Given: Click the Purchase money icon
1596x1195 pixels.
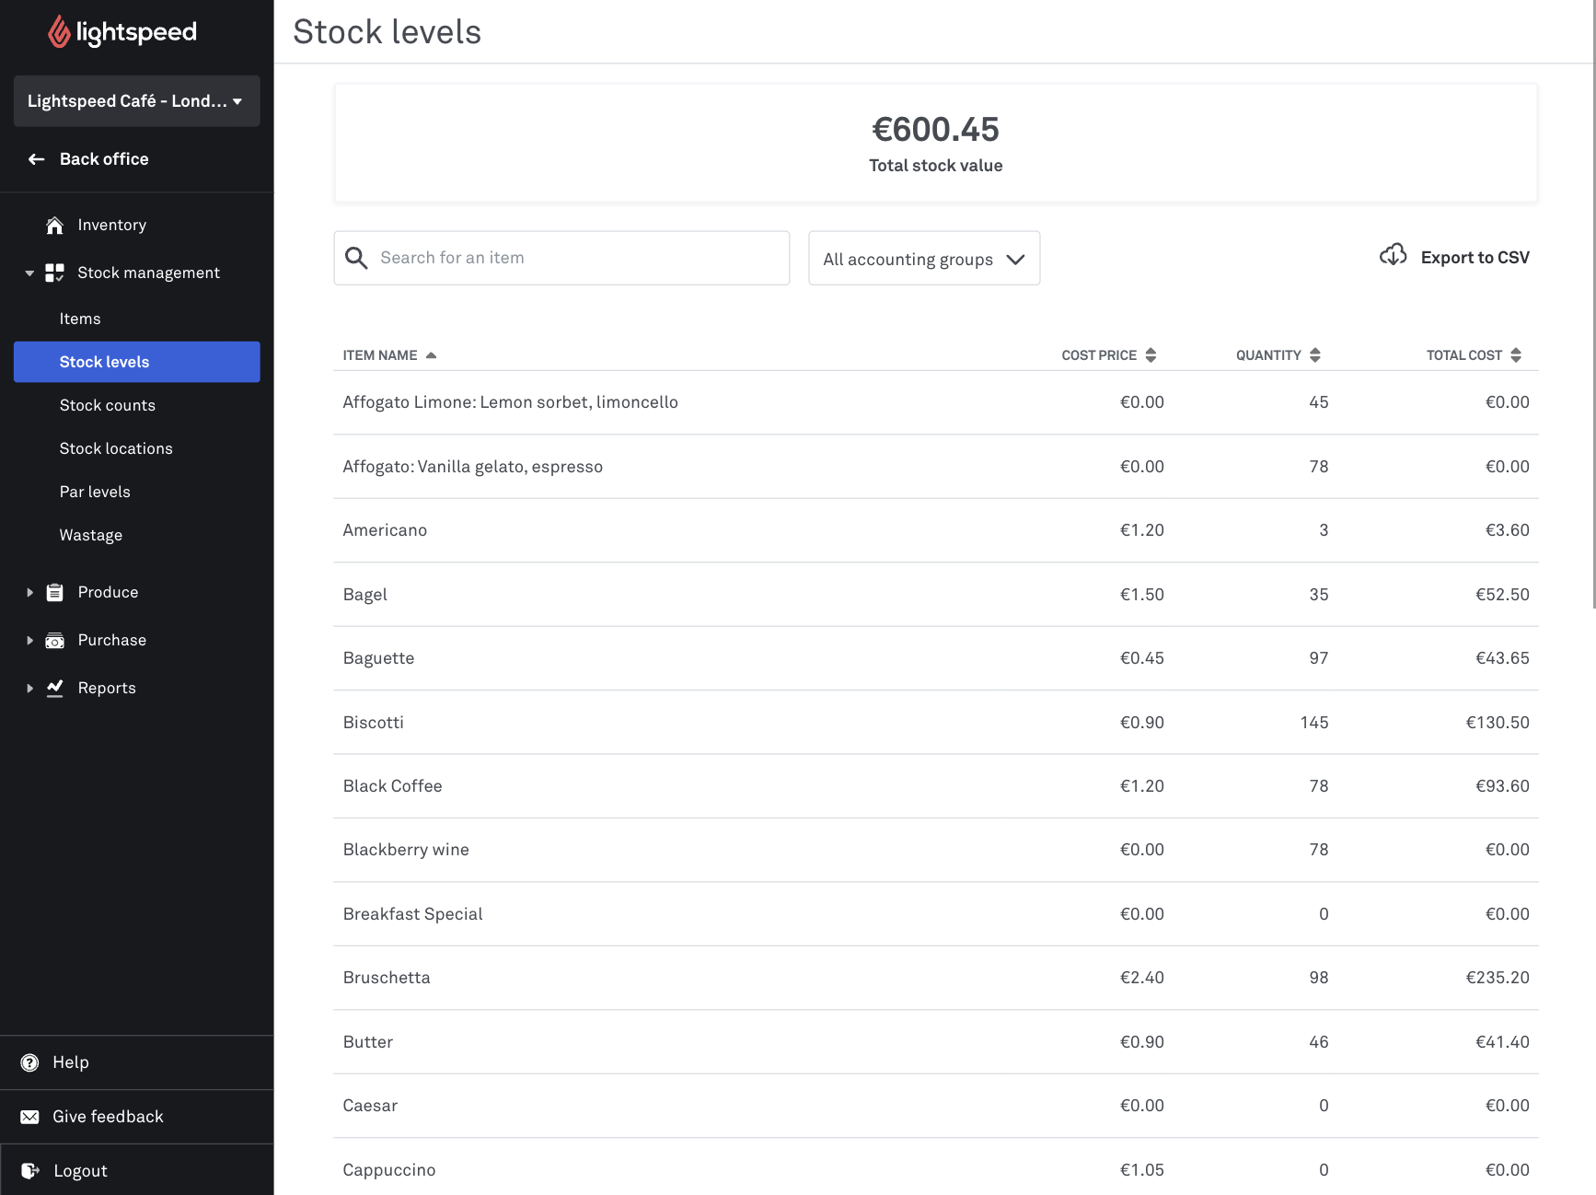Looking at the screenshot, I should (x=54, y=640).
